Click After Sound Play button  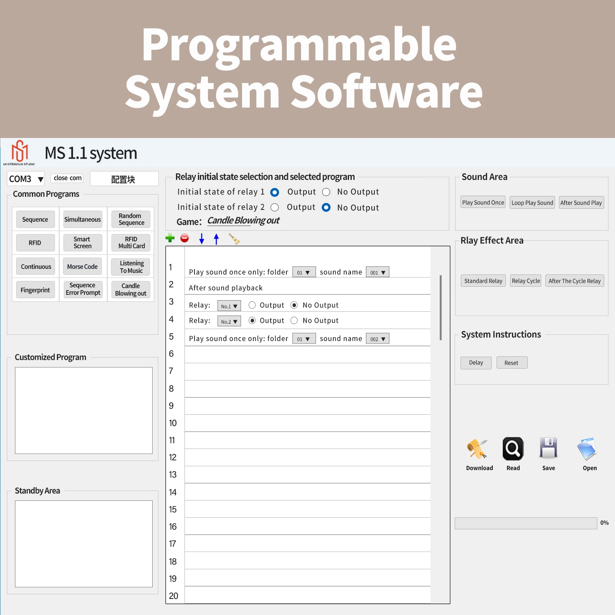pyautogui.click(x=581, y=203)
